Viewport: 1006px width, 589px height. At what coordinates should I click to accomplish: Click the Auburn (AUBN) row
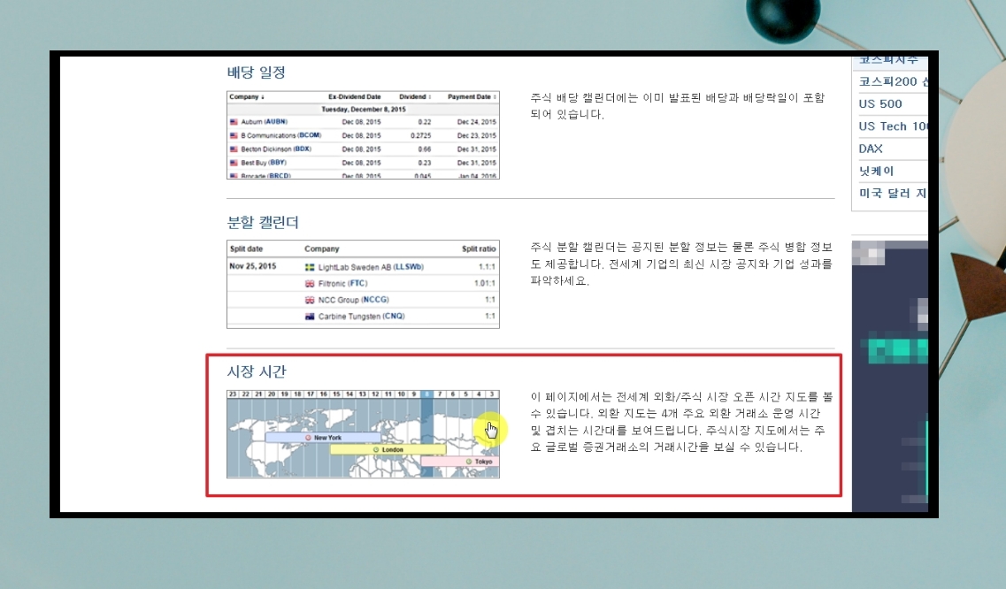pyautogui.click(x=363, y=122)
